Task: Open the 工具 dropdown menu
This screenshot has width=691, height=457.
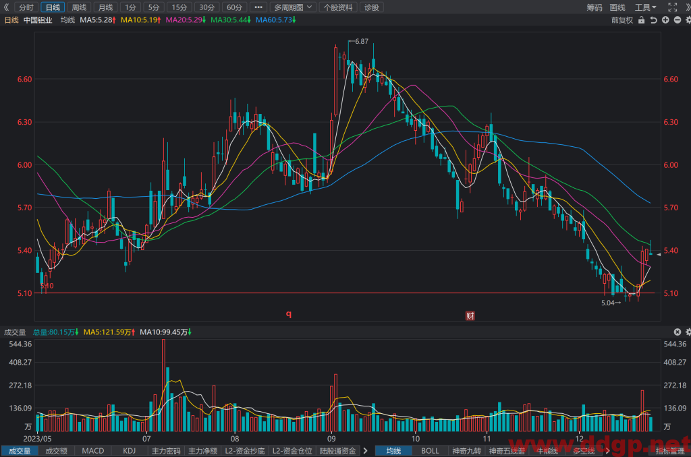Action: (x=645, y=7)
